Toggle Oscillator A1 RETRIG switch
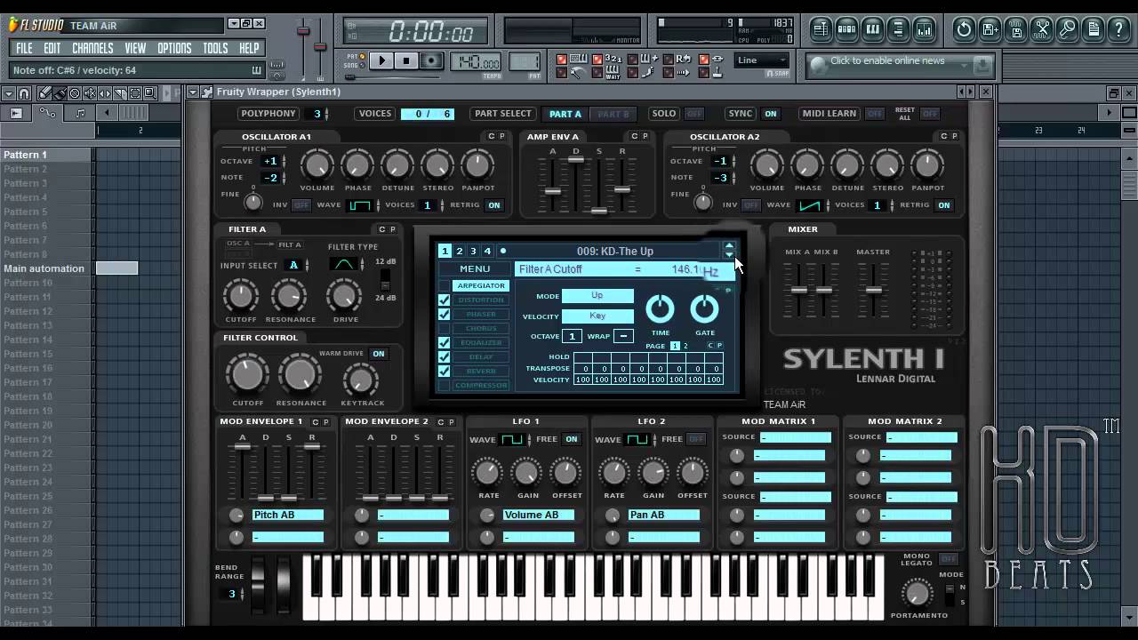The height and width of the screenshot is (640, 1138). point(493,205)
